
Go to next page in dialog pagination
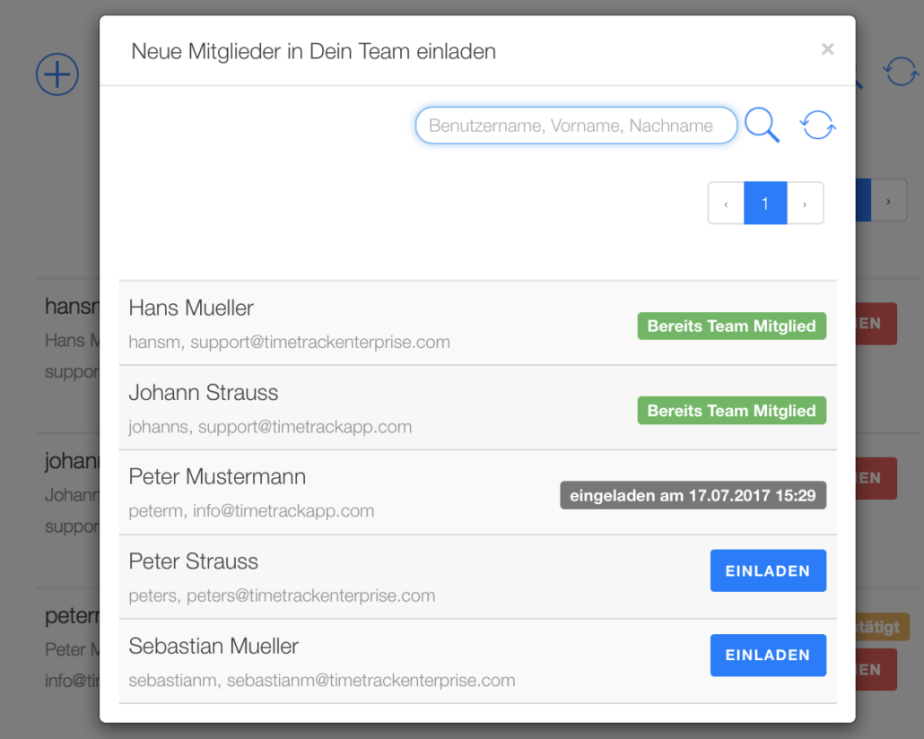pyautogui.click(x=805, y=204)
